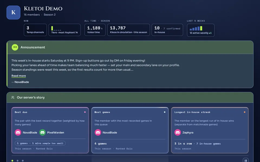Click Zephyra's pink Discord avatar
Viewport: 260px width, 162px height.
pos(178,132)
